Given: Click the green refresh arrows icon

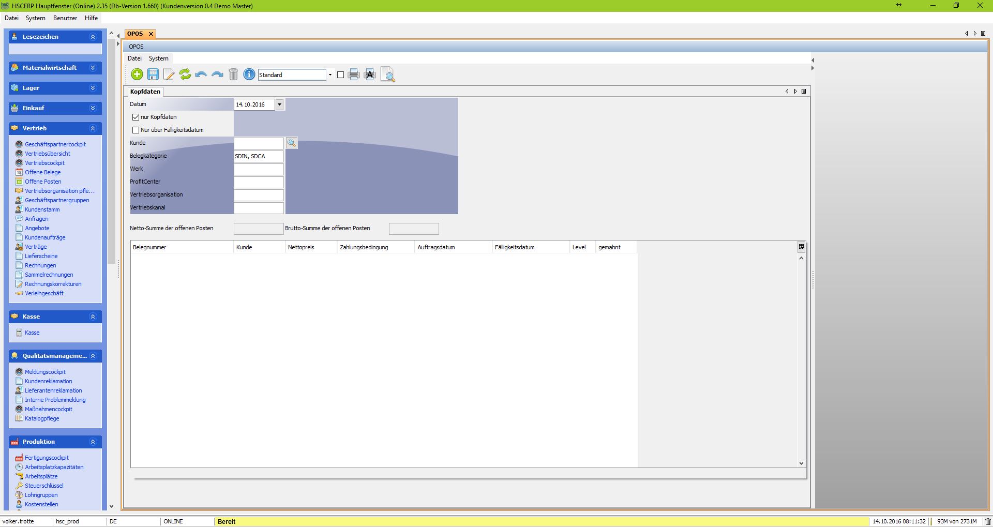Looking at the screenshot, I should click(185, 74).
